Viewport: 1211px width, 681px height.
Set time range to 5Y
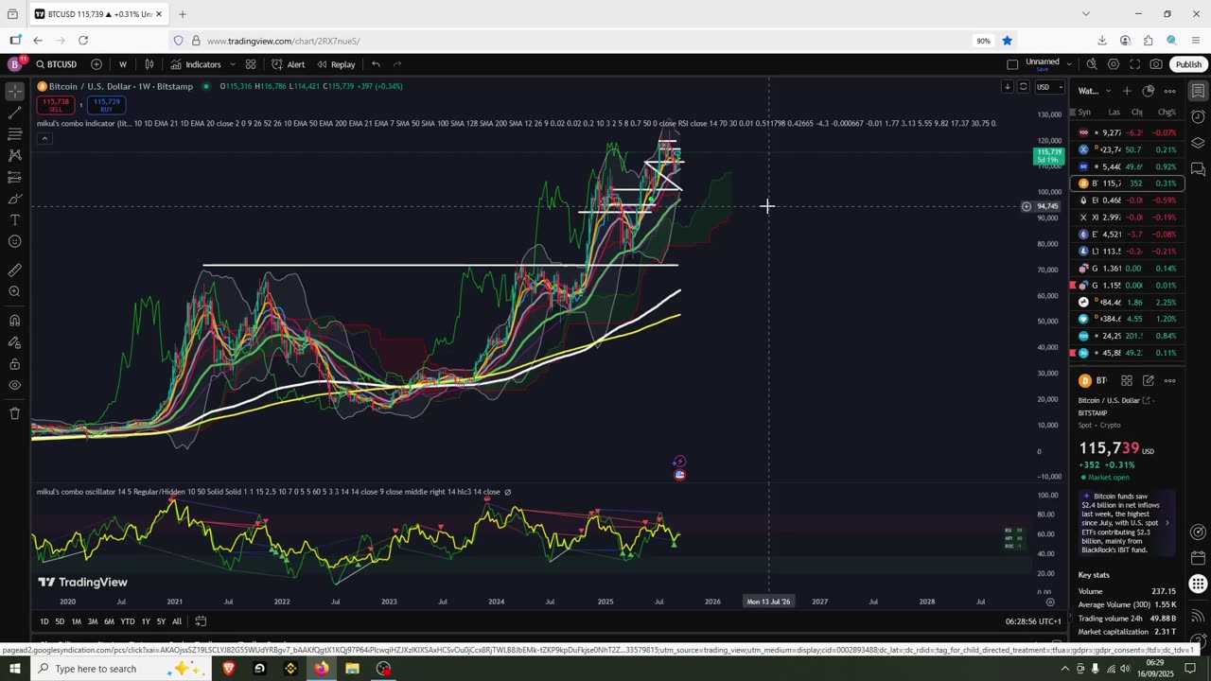click(x=161, y=621)
